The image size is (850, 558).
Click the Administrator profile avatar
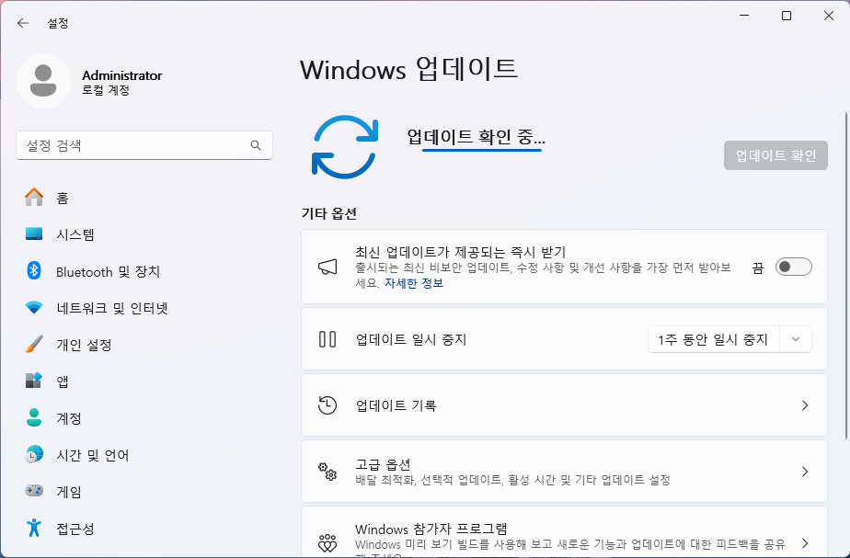(43, 81)
